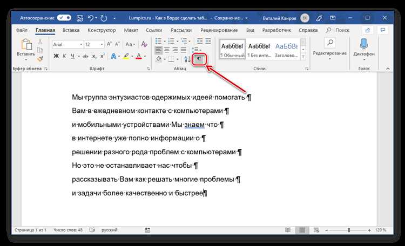The width and height of the screenshot is (405, 246).
Task: Click the zoom slider handle
Action: pyautogui.click(x=349, y=230)
